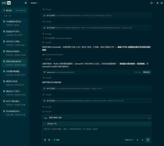Click the 新任务 new task button
Image resolution: width=164 pixels, height=146 pixels.
coord(14,10)
